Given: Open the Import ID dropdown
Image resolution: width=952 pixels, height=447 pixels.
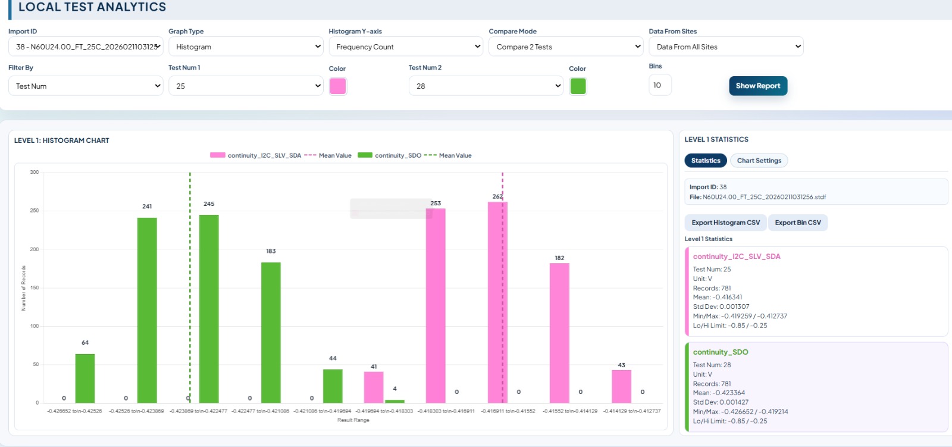Looking at the screenshot, I should [x=86, y=46].
